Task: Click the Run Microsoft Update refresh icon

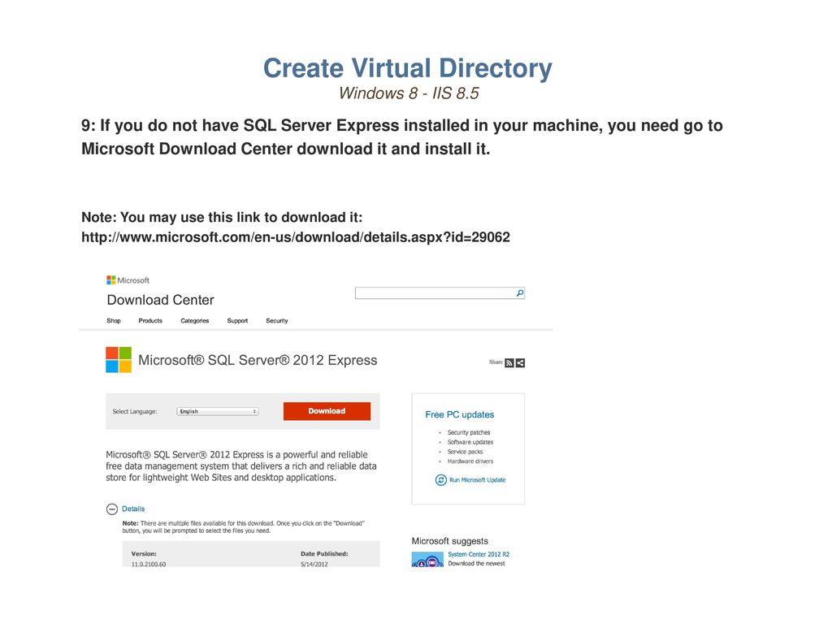Action: (x=441, y=480)
